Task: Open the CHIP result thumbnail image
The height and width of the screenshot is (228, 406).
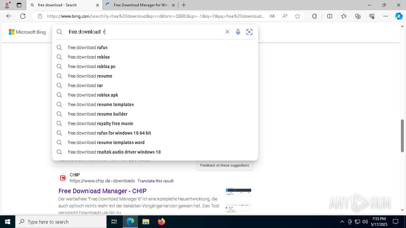Action: click(x=239, y=200)
